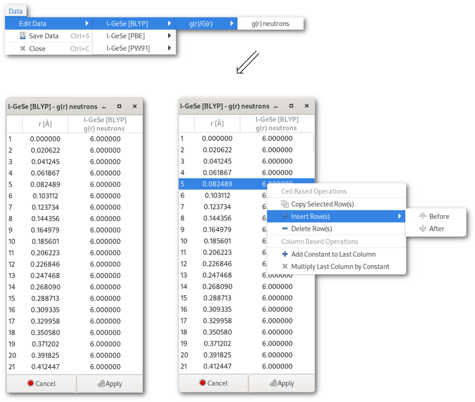Select the g(r) neutrons menu entry
The width and height of the screenshot is (475, 402).
[270, 24]
